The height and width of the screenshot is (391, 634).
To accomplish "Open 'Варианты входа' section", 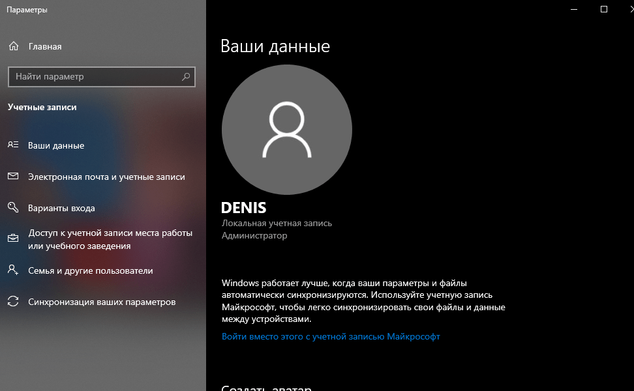I will 61,208.
